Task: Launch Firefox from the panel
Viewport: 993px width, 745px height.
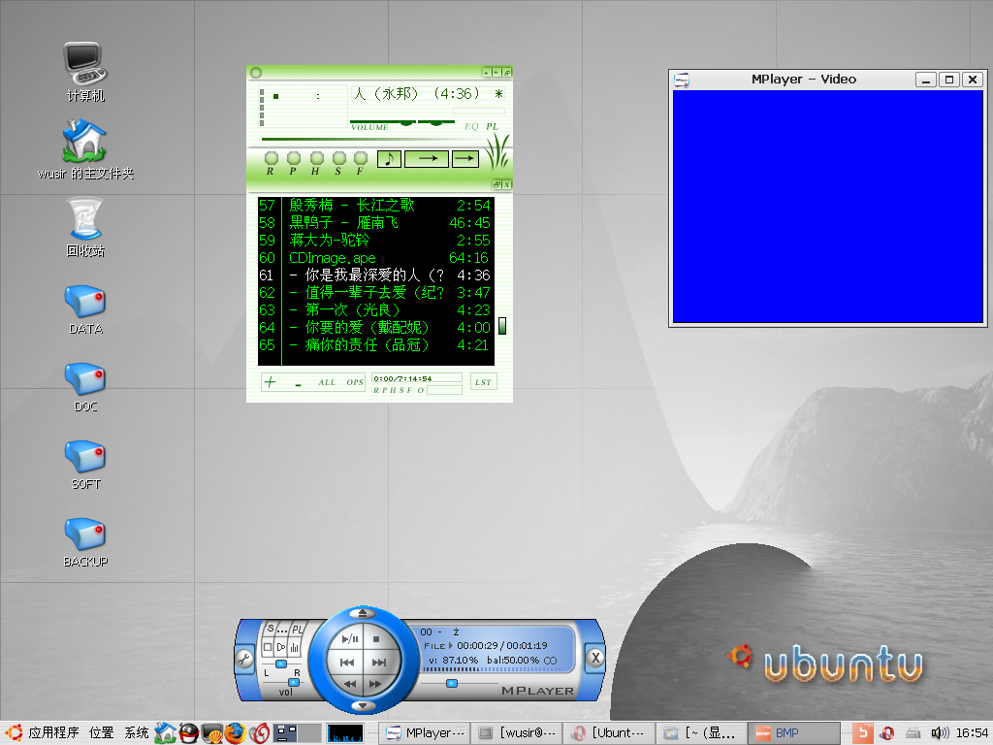Action: click(x=235, y=733)
